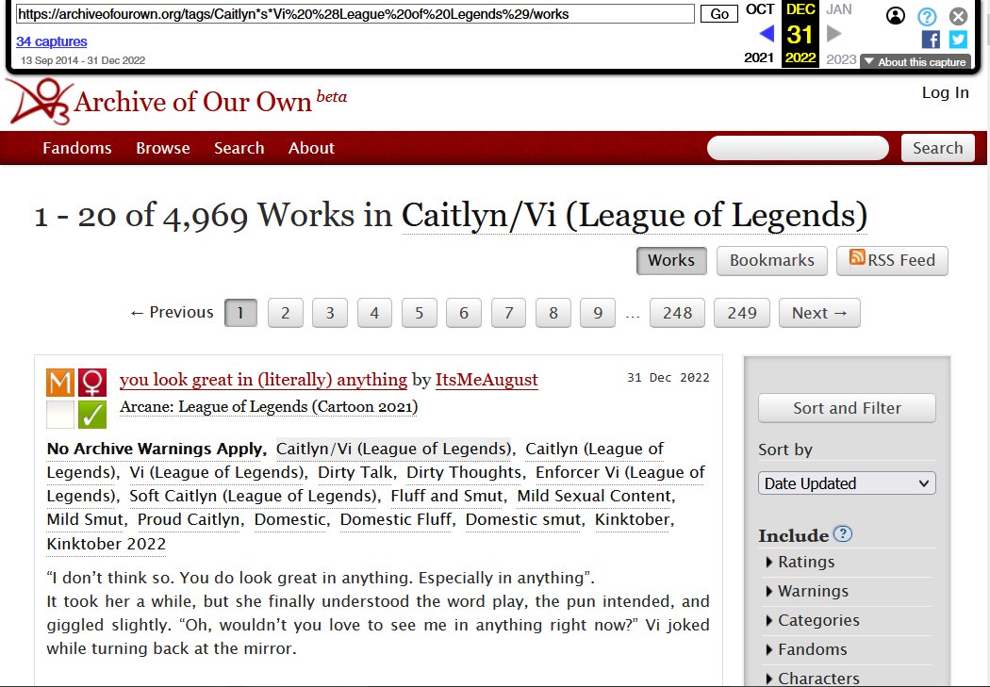Go to page 248 of results
Image resolution: width=990 pixels, height=687 pixels.
click(x=678, y=313)
